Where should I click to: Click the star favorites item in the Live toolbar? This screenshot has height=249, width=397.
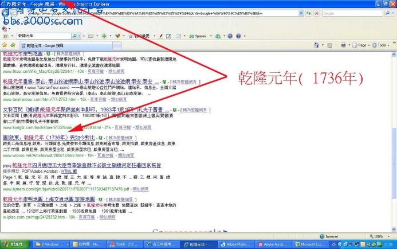click(x=139, y=36)
